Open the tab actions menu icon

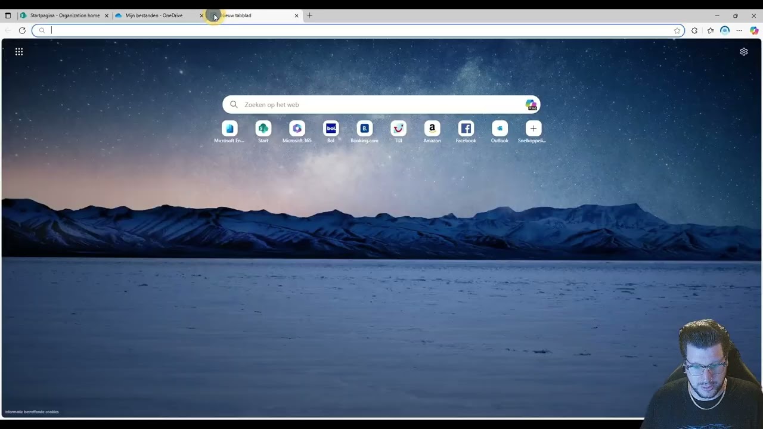coord(8,15)
